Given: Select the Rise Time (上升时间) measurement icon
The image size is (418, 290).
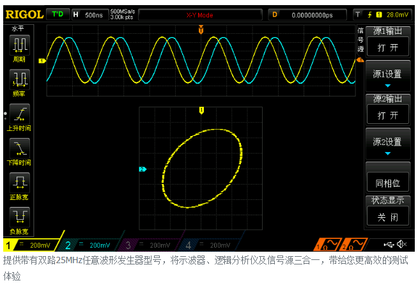Looking at the screenshot, I should [x=19, y=114].
